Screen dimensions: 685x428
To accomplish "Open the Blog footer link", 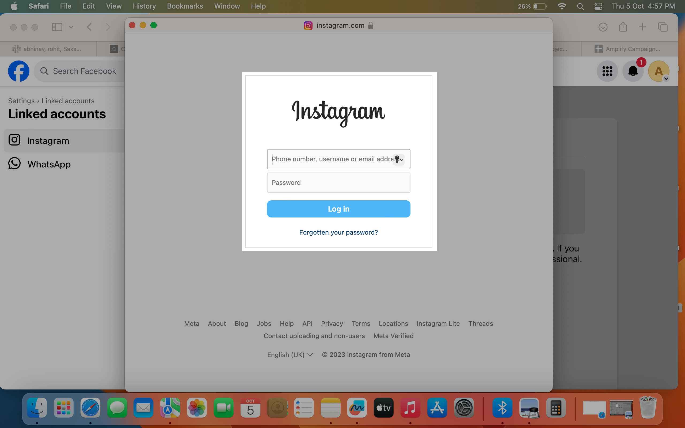I will point(241,324).
